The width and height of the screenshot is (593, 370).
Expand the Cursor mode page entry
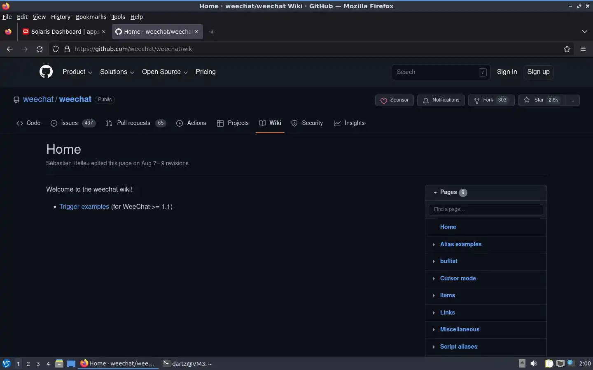pos(434,279)
